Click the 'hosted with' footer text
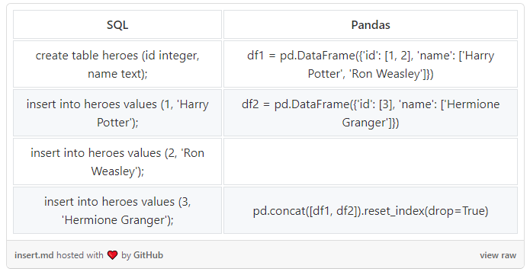The image size is (530, 275). click(80, 255)
